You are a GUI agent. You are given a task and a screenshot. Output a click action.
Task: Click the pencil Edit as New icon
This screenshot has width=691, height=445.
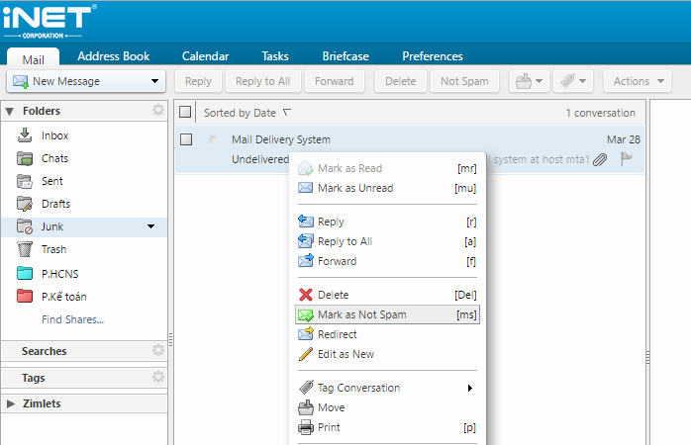tap(305, 354)
